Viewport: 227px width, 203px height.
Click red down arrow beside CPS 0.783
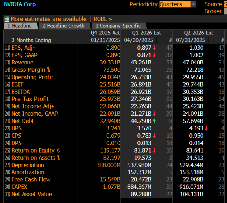pyautogui.click(x=154, y=136)
